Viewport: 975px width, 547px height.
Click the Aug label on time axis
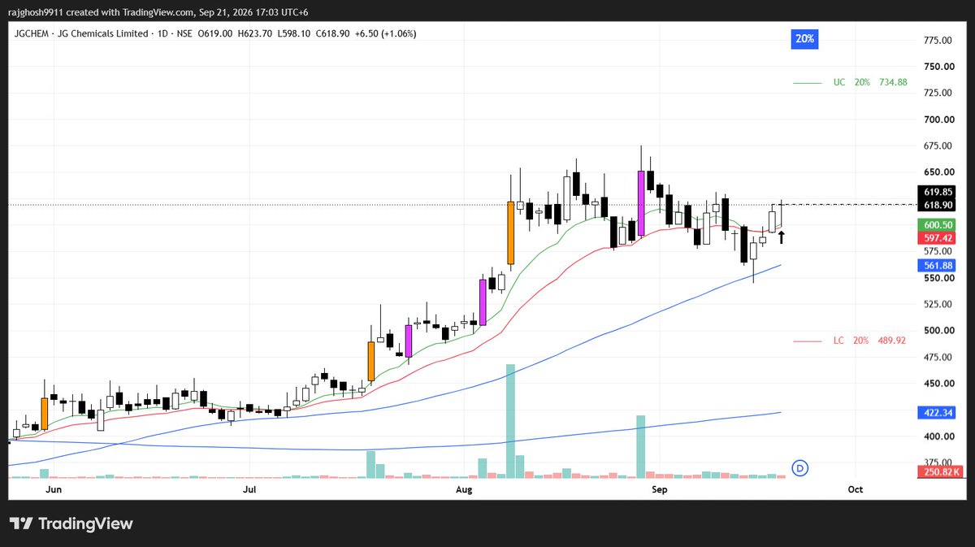[x=464, y=489]
